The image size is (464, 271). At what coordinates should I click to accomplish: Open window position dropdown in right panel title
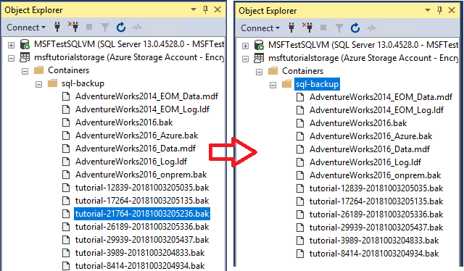click(428, 10)
